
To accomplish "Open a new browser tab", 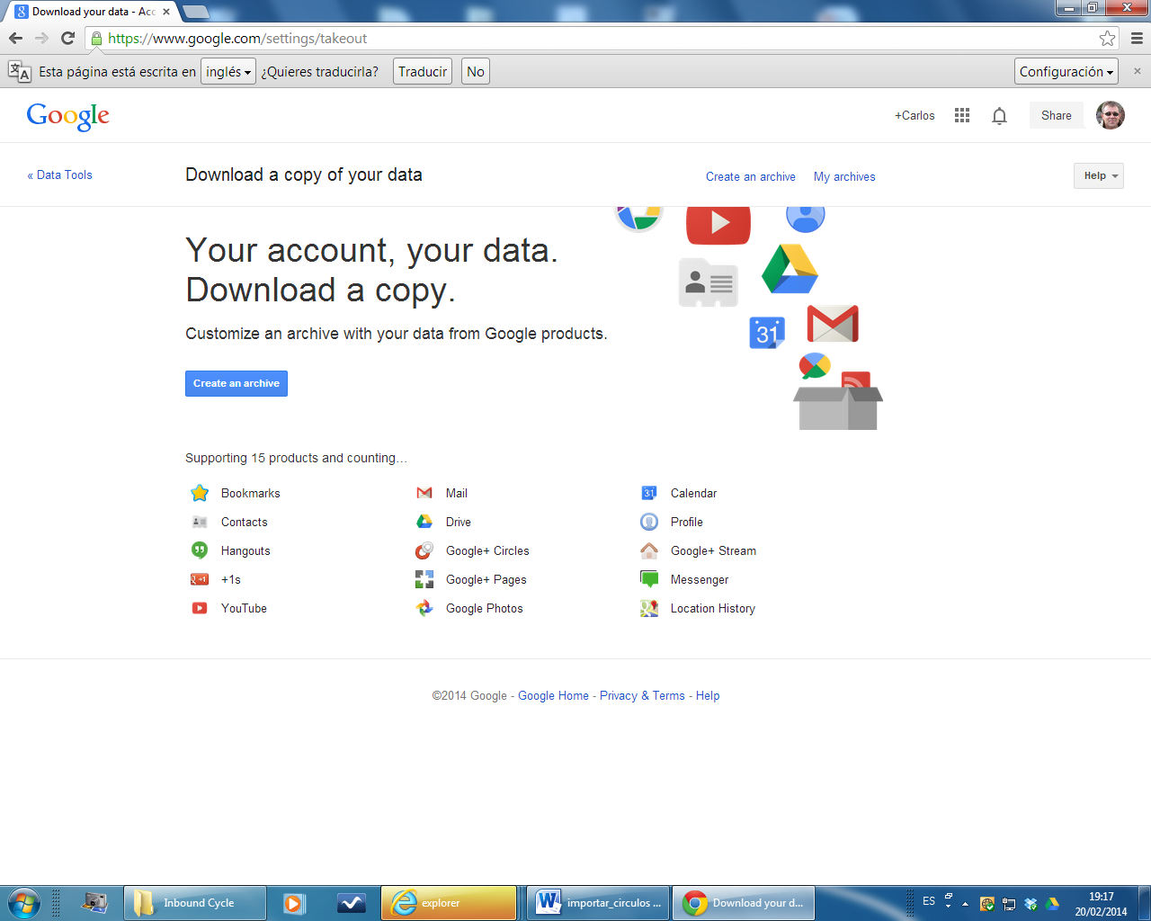I will point(195,12).
